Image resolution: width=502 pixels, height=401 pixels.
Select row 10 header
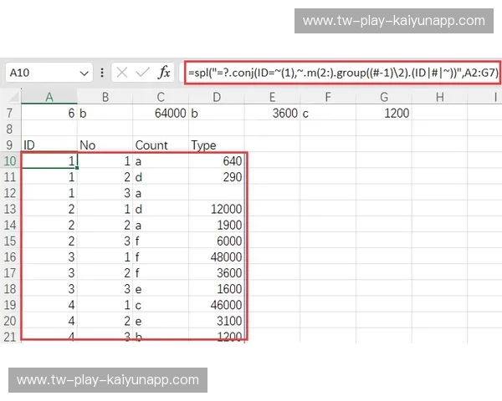10,161
